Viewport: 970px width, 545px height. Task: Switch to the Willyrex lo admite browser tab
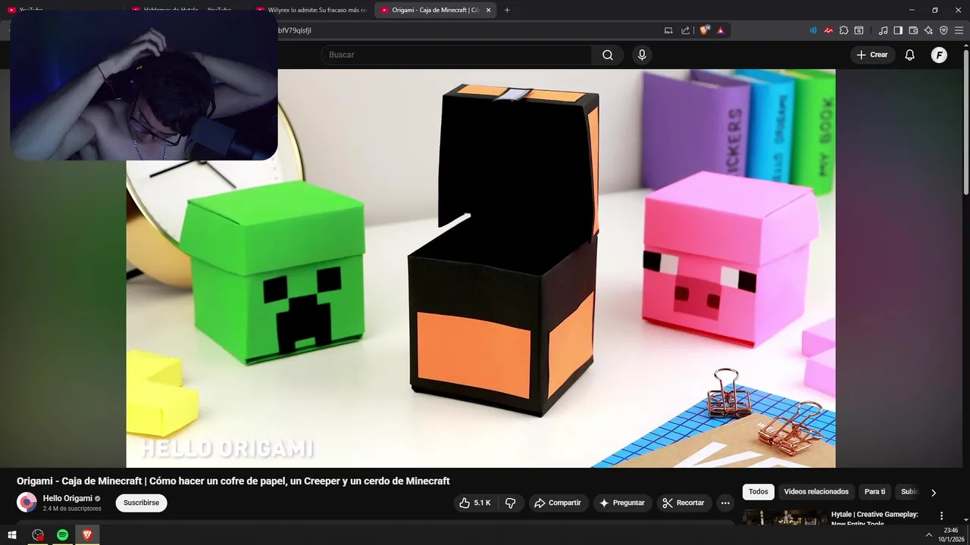click(311, 10)
